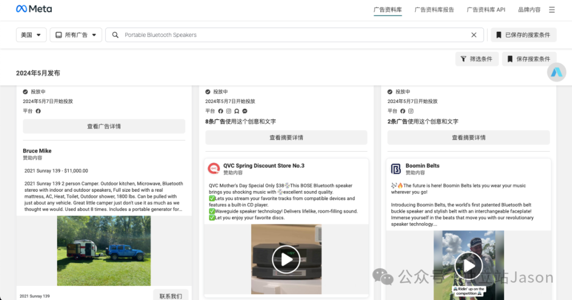Click 8条广告使用这个创意和文字 text
The image size is (572, 300).
tap(240, 121)
